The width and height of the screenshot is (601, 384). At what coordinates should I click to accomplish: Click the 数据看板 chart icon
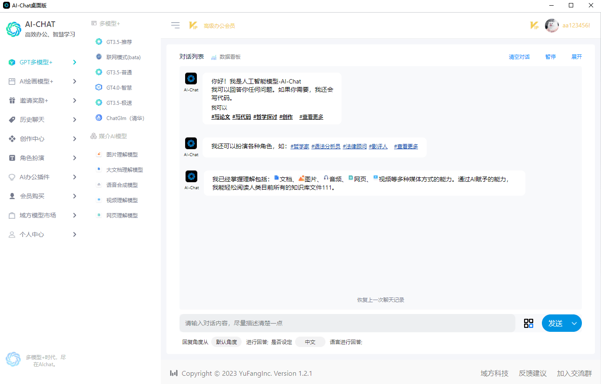pos(214,57)
